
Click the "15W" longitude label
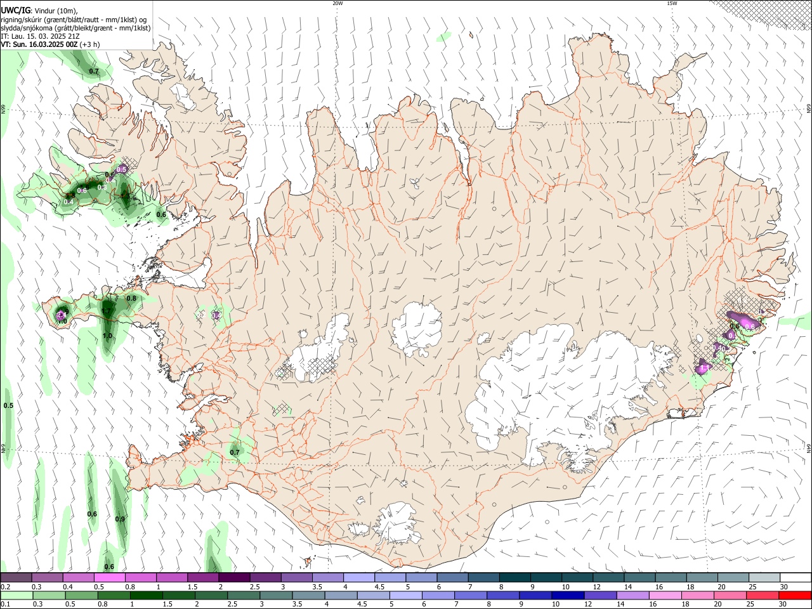[671, 3]
